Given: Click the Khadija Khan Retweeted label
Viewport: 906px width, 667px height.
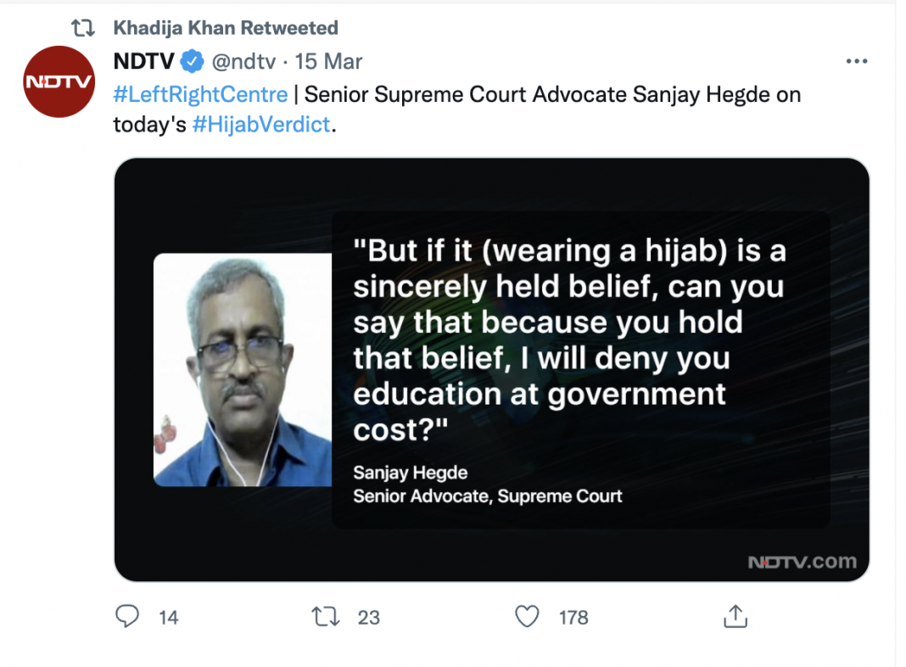Looking at the screenshot, I should [226, 28].
